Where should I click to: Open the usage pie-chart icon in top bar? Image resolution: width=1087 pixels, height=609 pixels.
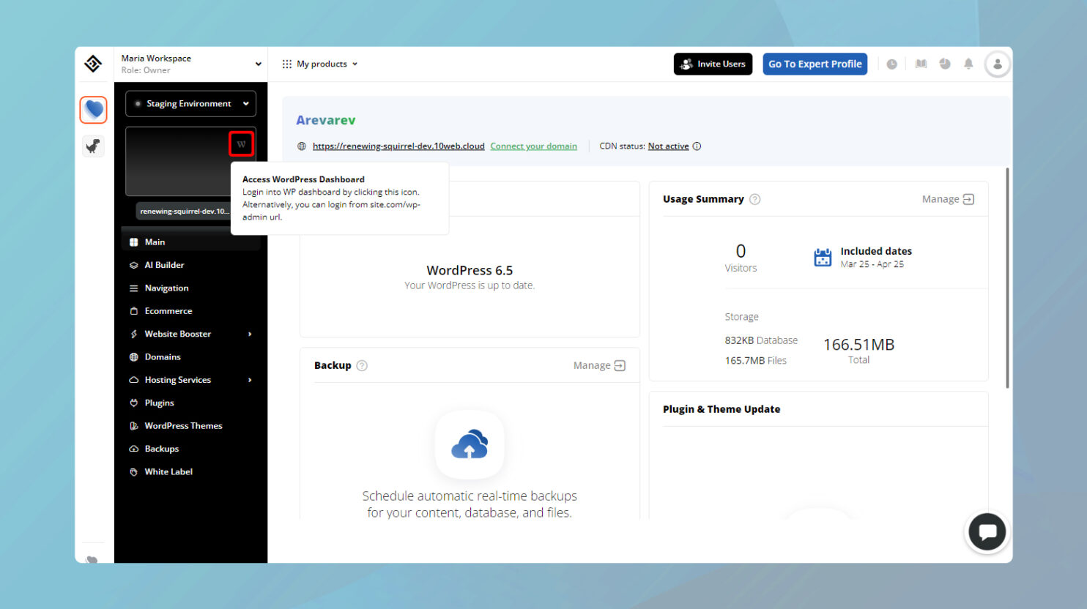click(x=944, y=64)
